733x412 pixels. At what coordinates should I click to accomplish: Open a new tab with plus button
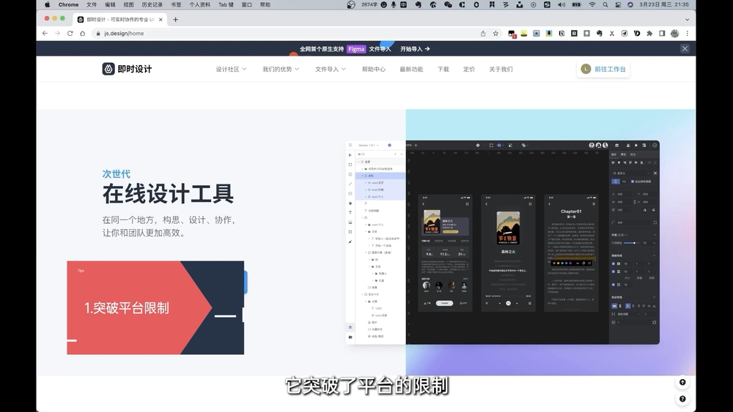(176, 20)
